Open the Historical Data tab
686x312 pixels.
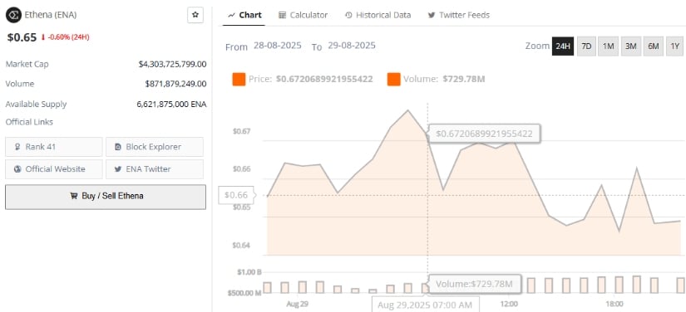[x=378, y=15]
